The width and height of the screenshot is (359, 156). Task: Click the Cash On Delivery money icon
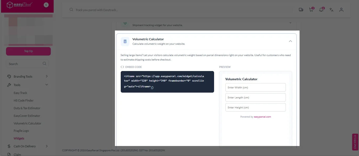(9, 146)
